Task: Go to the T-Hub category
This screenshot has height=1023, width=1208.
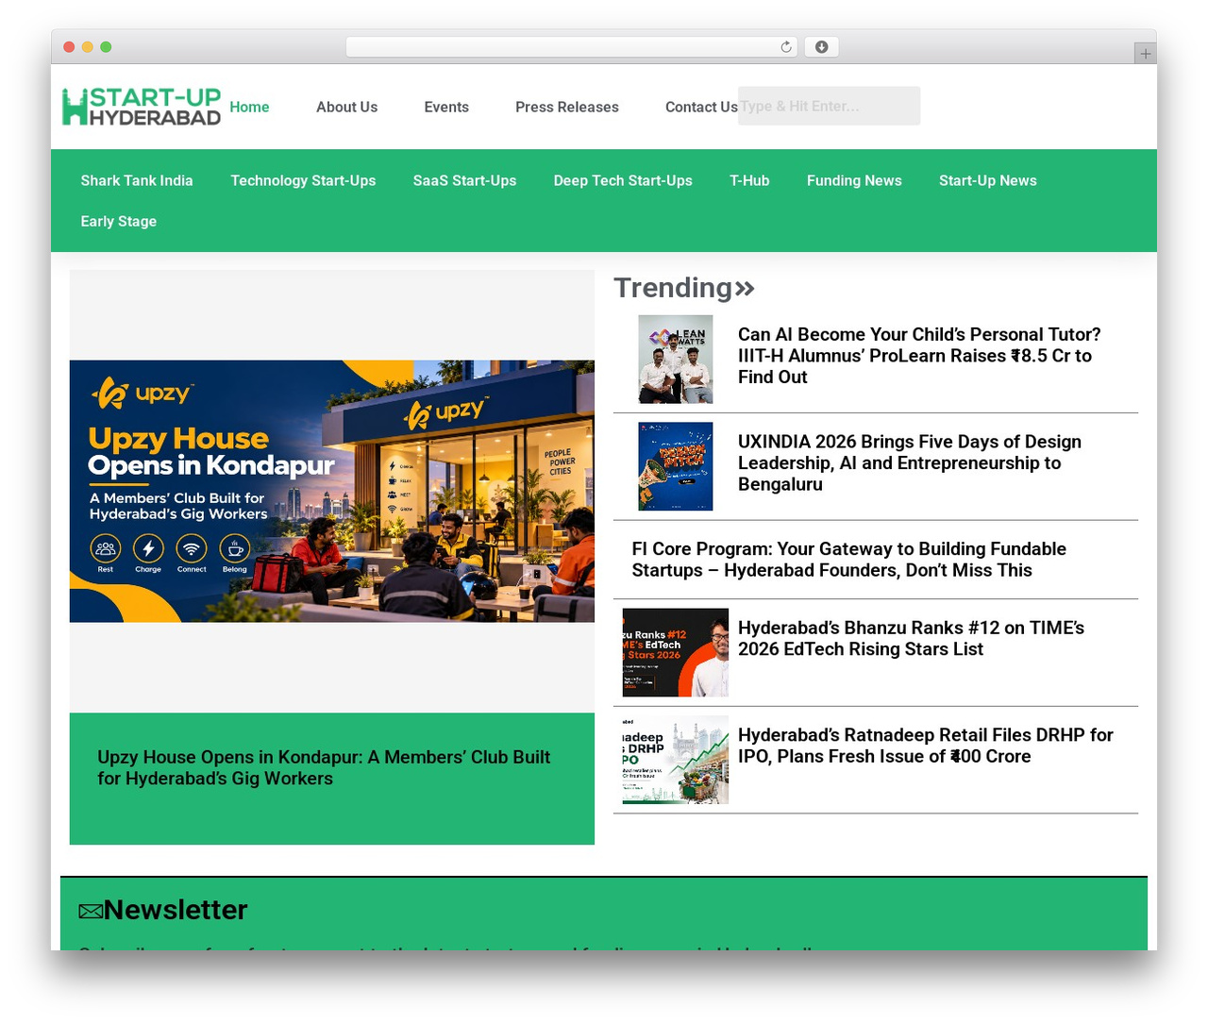Action: click(x=749, y=180)
